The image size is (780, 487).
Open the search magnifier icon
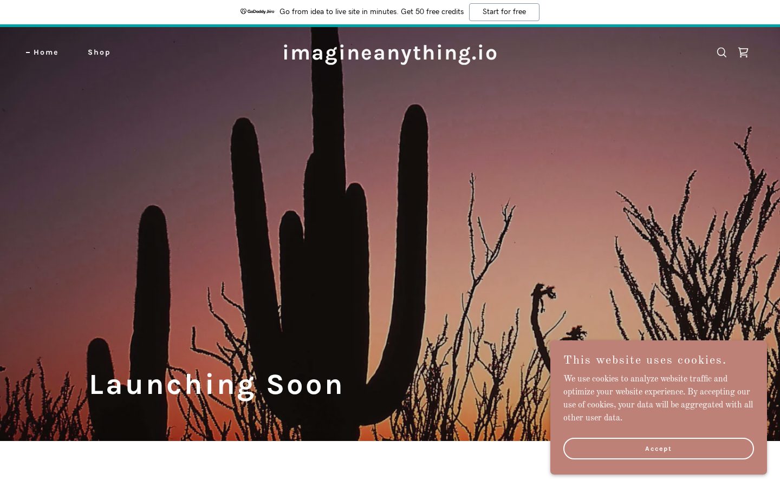[721, 52]
